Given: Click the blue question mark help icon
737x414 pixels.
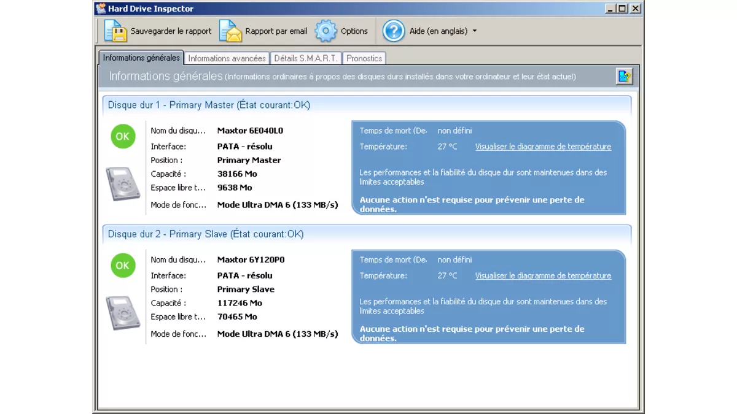Looking at the screenshot, I should point(392,31).
